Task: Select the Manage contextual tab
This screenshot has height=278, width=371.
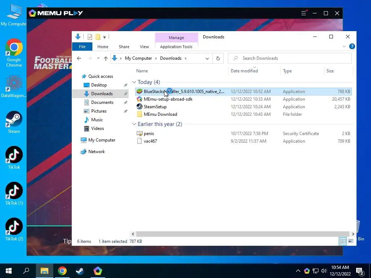Action: coord(176,38)
